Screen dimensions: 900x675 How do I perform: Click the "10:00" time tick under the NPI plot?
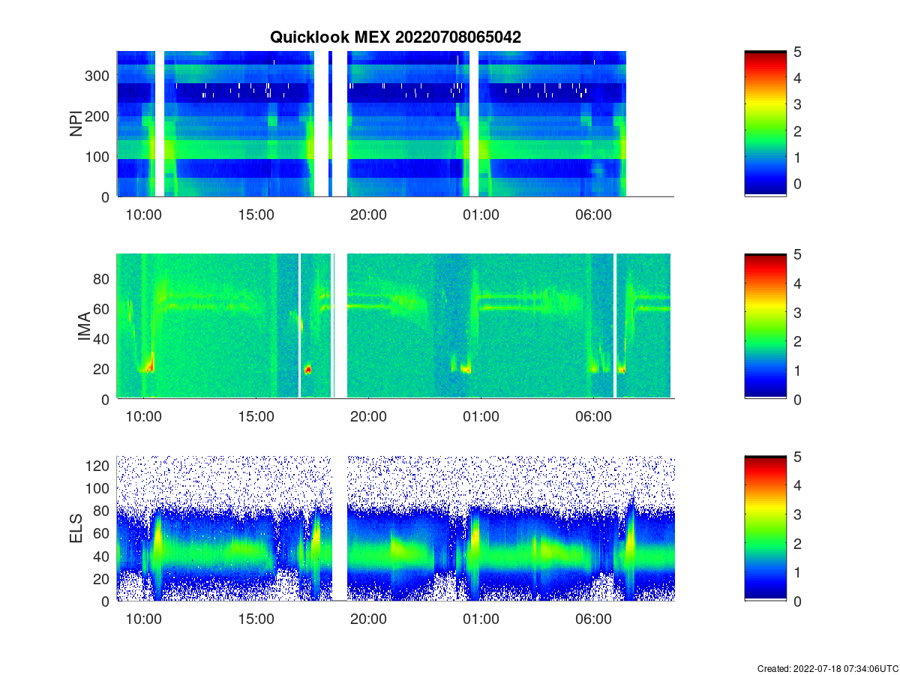144,214
